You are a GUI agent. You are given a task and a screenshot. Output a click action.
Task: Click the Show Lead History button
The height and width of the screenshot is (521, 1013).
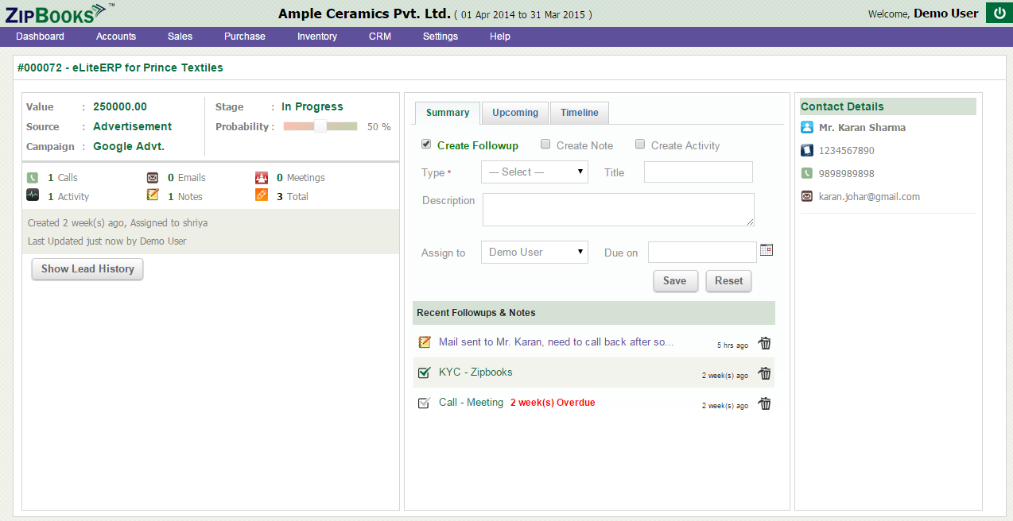(87, 269)
